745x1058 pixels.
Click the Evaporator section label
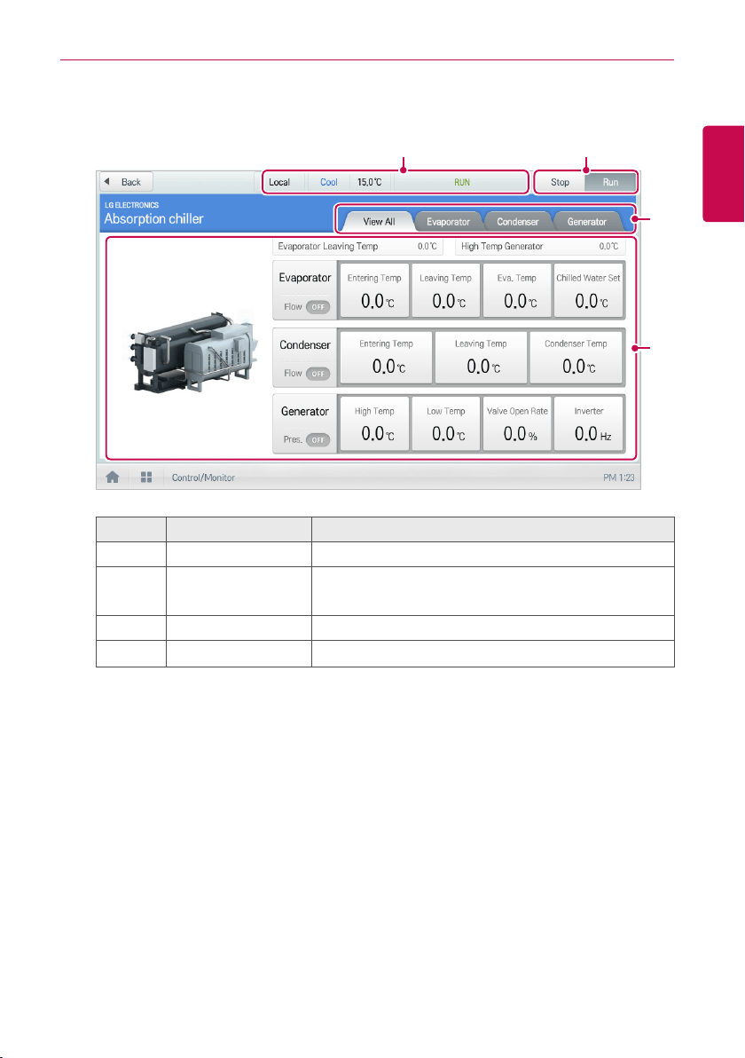click(x=305, y=278)
